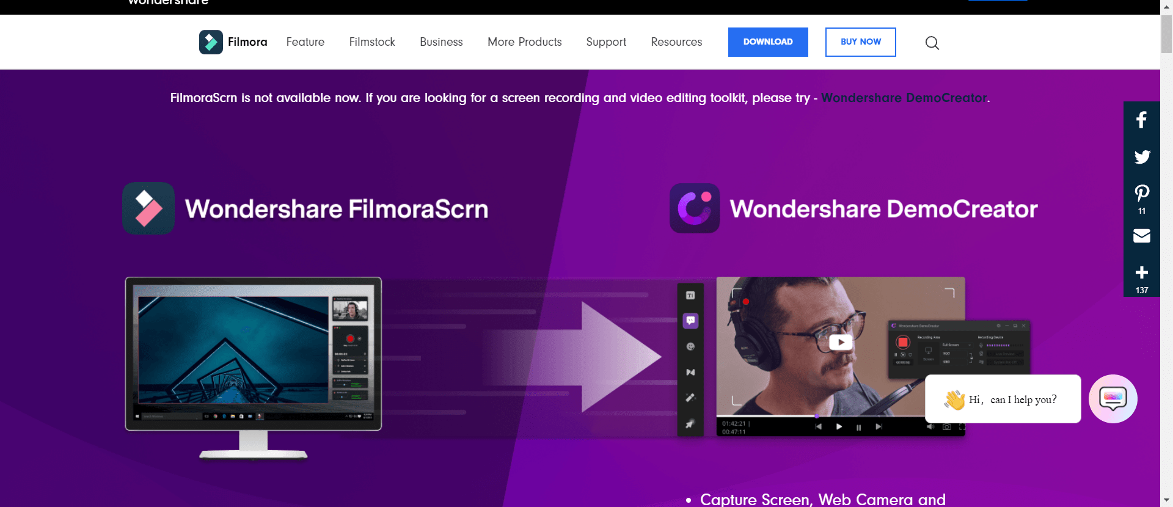Open site search with magnifier icon

coord(932,43)
